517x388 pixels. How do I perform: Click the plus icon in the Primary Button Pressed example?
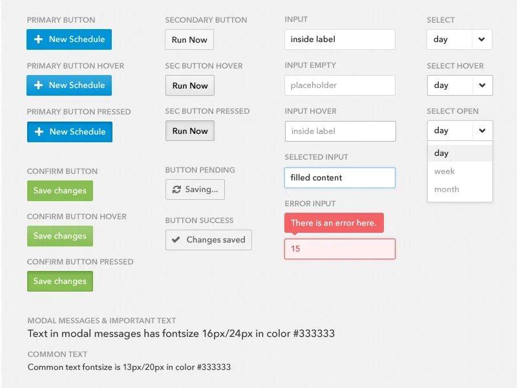pos(39,132)
